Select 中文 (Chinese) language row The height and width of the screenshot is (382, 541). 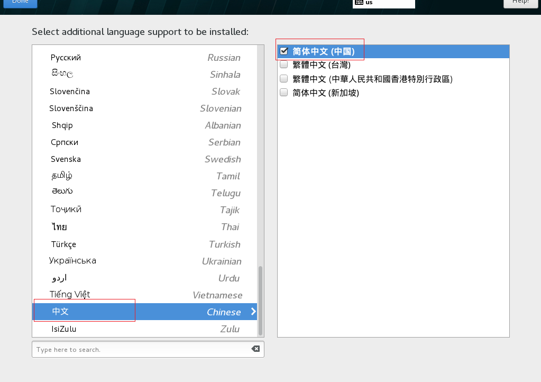click(145, 312)
